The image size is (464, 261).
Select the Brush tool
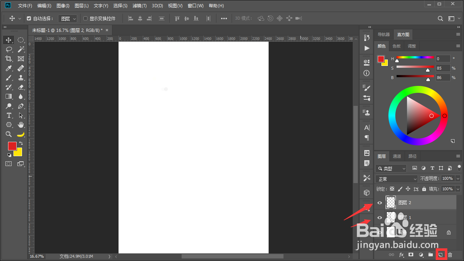[x=9, y=78]
